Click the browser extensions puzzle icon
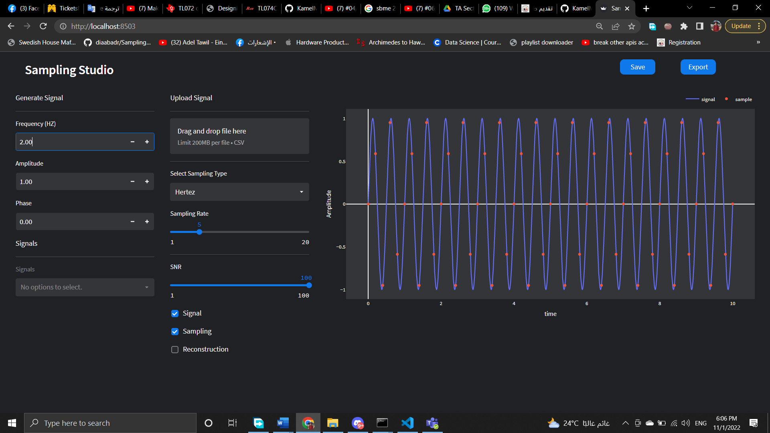770x433 pixels. tap(684, 26)
